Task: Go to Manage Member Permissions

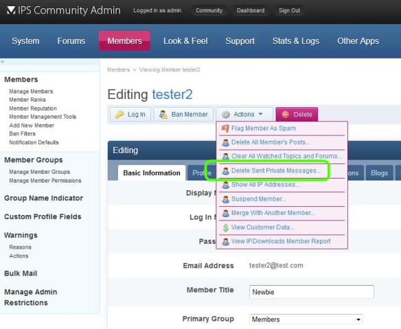Action: pyautogui.click(x=45, y=181)
